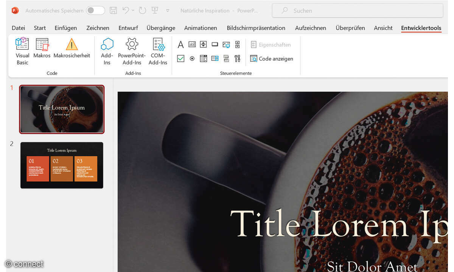The width and height of the screenshot is (454, 272).
Task: Switch to the Start tab
Action: 40,28
